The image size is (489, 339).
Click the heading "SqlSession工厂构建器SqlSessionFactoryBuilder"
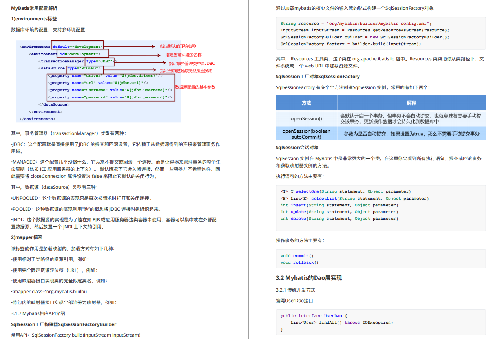[x=64, y=324]
